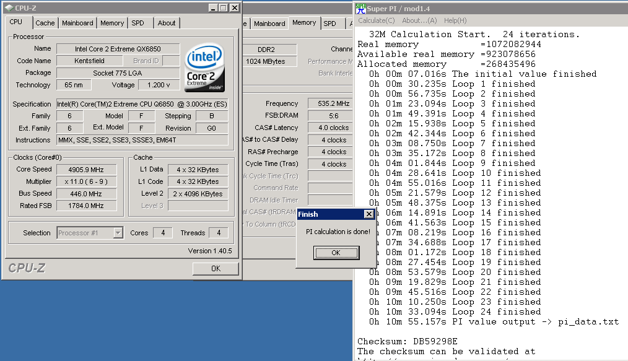Click the Voltage value 1.200 v
The height and width of the screenshot is (361, 628).
[159, 85]
